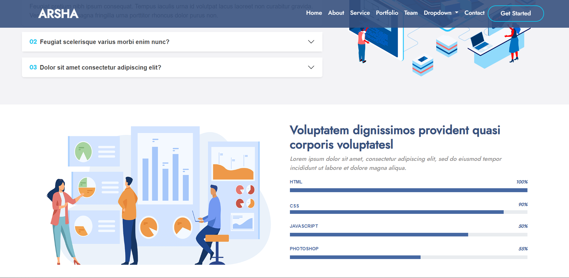
Task: Click the ARSHA logo
Action: 58,14
